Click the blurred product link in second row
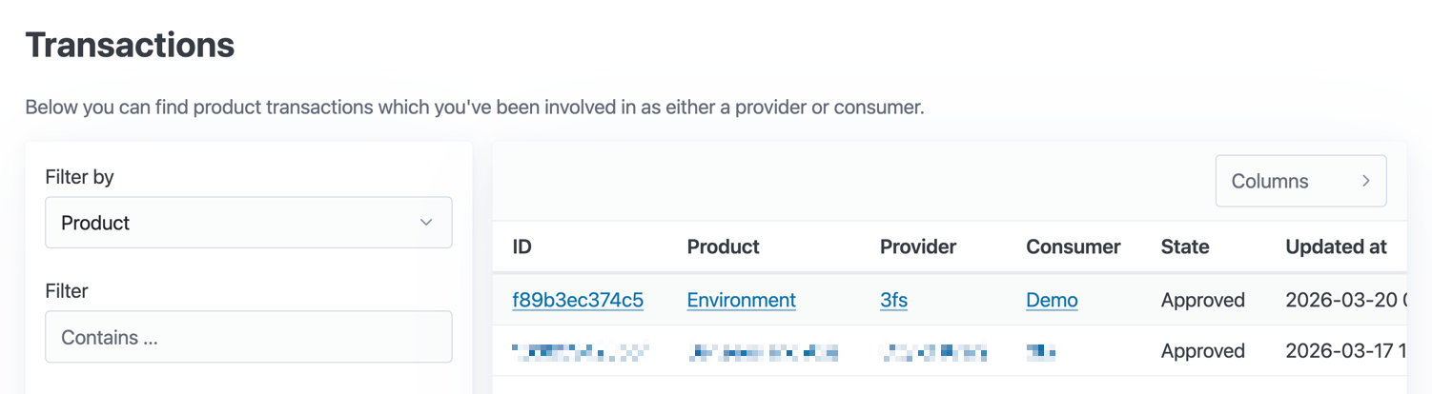The image size is (1432, 394). point(763,352)
